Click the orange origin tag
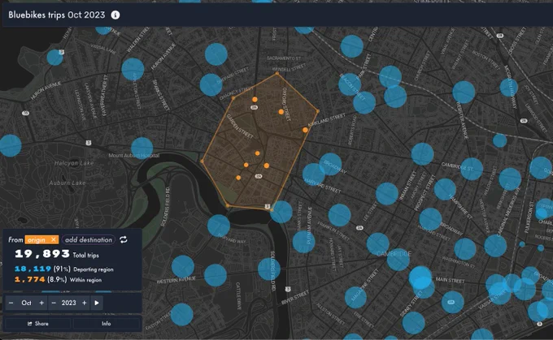 point(41,239)
